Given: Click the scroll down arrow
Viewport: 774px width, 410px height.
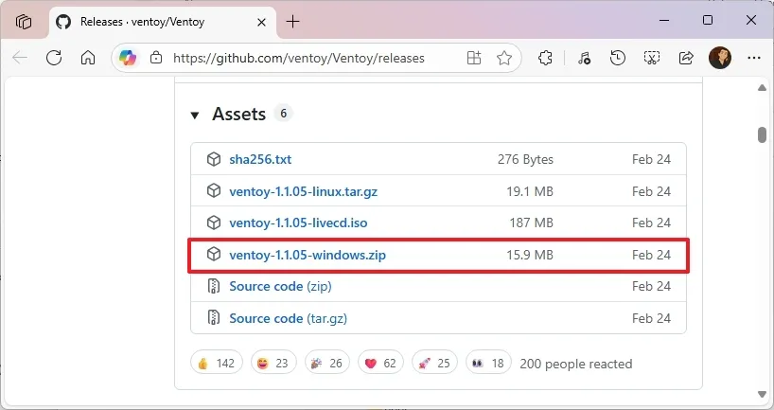Looking at the screenshot, I should click(762, 394).
